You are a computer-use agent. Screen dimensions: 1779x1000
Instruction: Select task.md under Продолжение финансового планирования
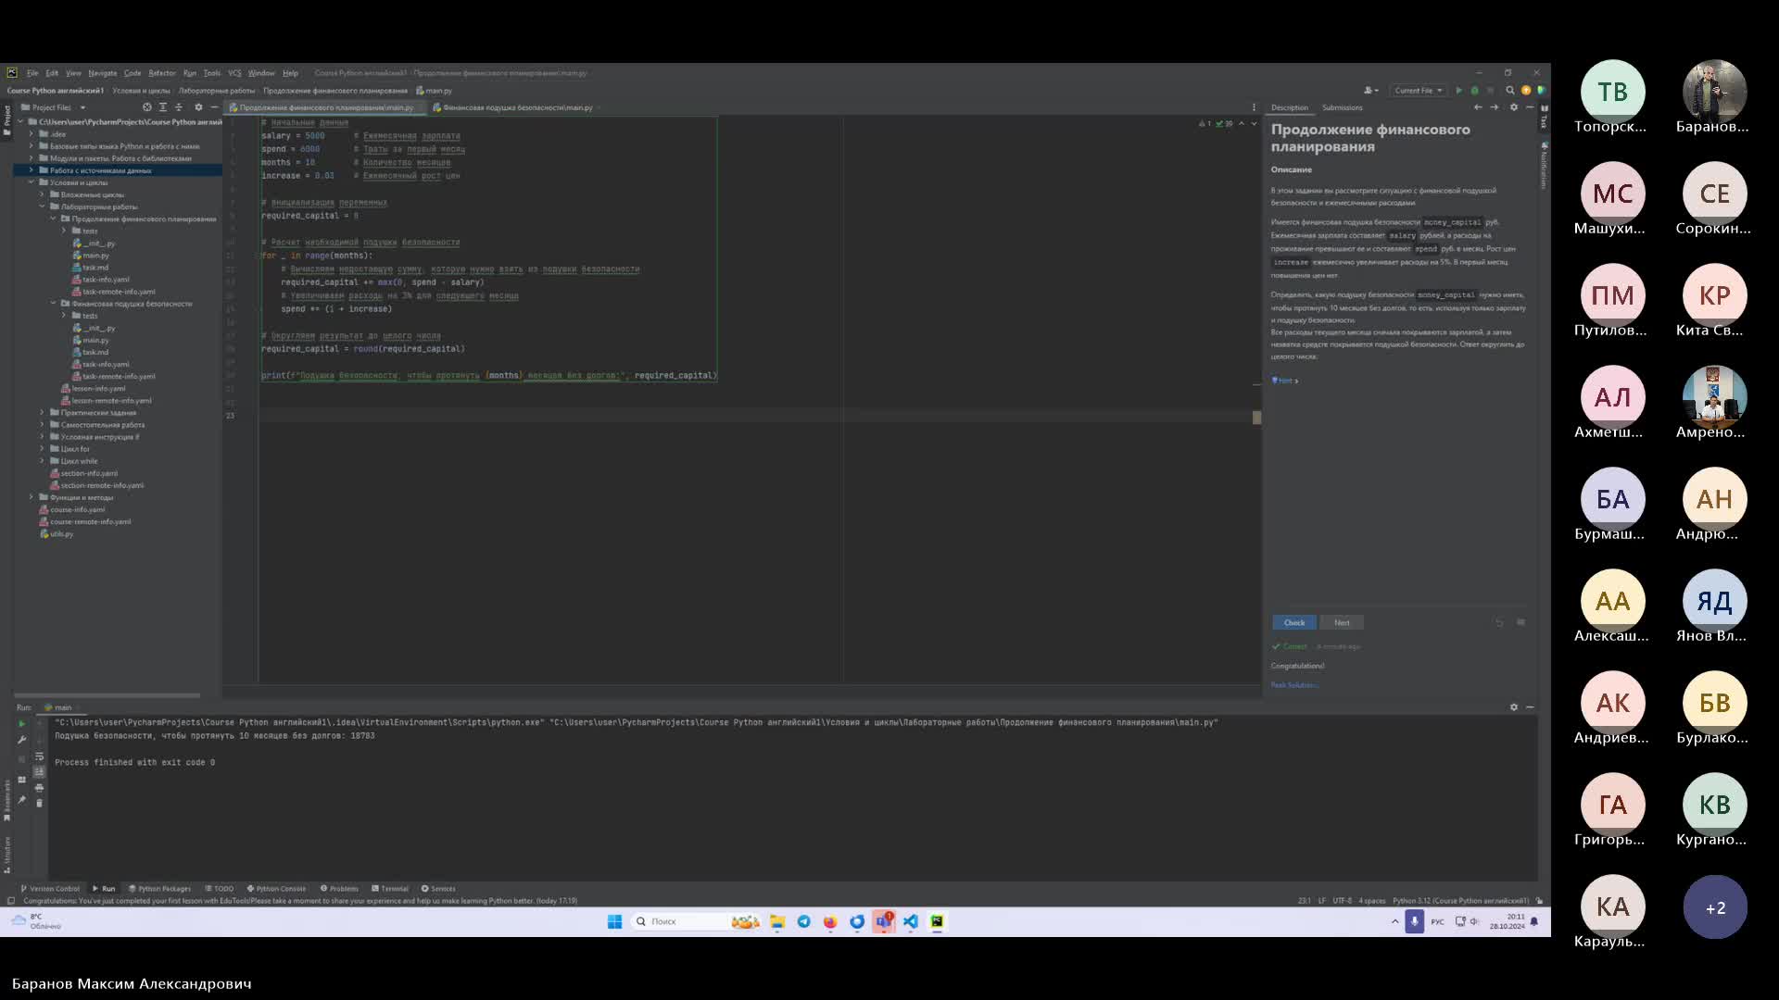coord(95,268)
